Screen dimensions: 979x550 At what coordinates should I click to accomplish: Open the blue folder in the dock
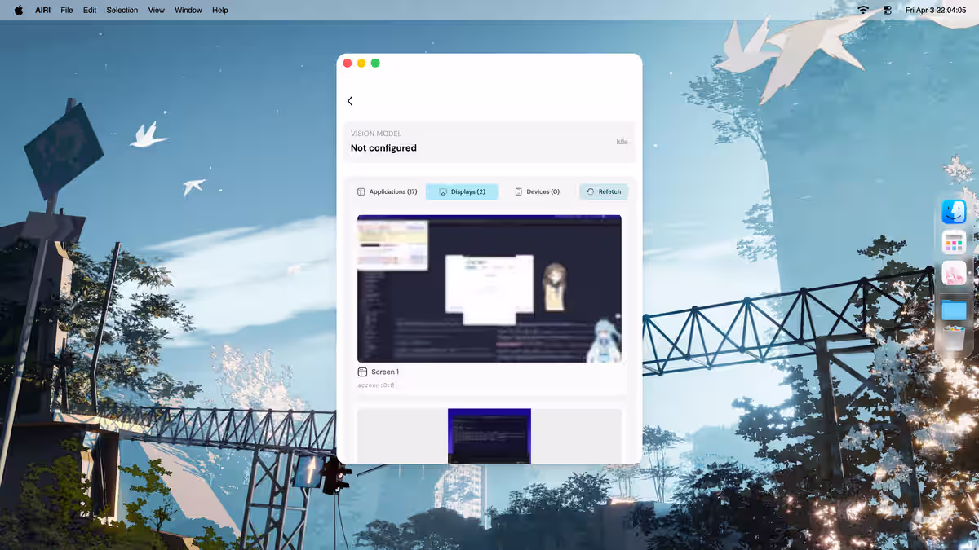pyautogui.click(x=954, y=310)
